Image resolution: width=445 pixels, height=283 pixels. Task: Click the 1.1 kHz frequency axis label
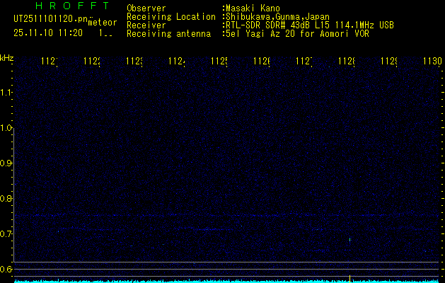6,92
